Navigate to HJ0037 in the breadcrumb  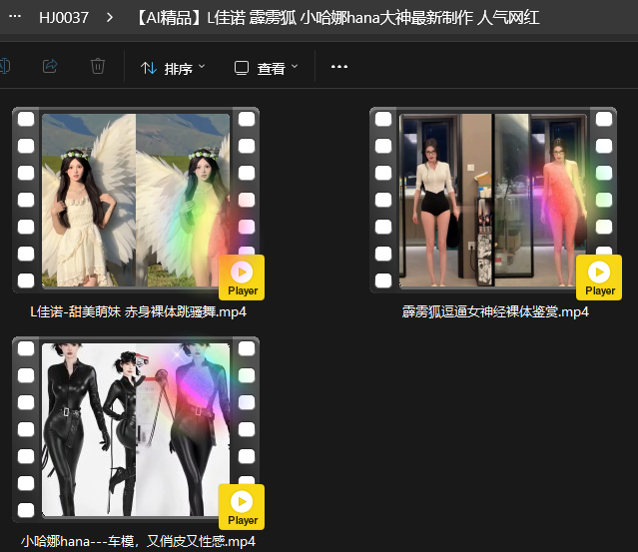(64, 17)
